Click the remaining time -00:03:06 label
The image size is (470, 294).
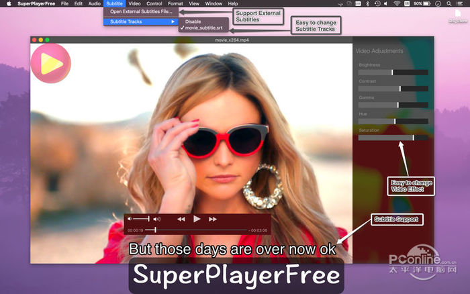tap(258, 230)
